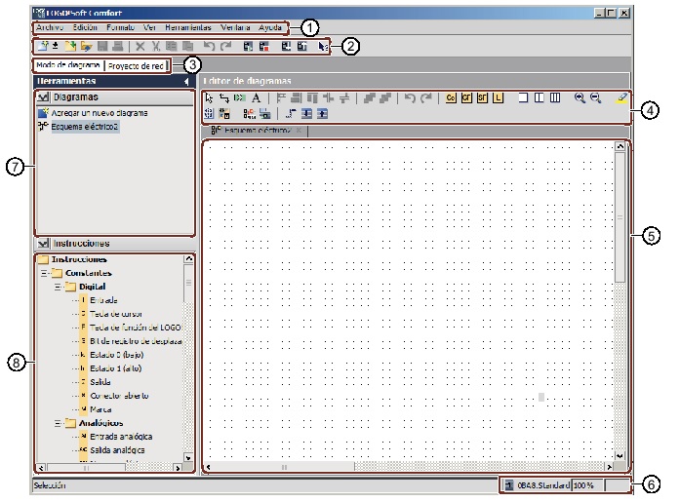This screenshot has height=502, width=680.
Task: Click Agregar un nuevo diagrama
Action: 100,113
